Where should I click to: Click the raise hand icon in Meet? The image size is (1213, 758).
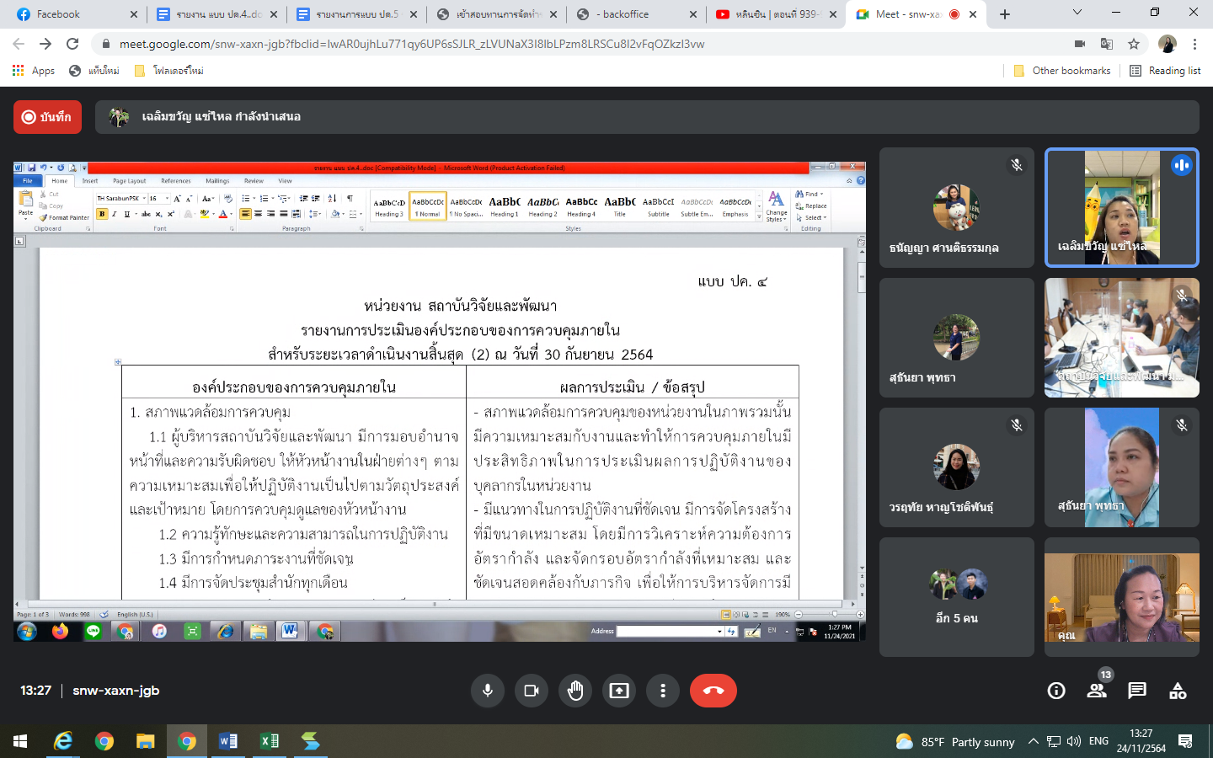pos(575,691)
